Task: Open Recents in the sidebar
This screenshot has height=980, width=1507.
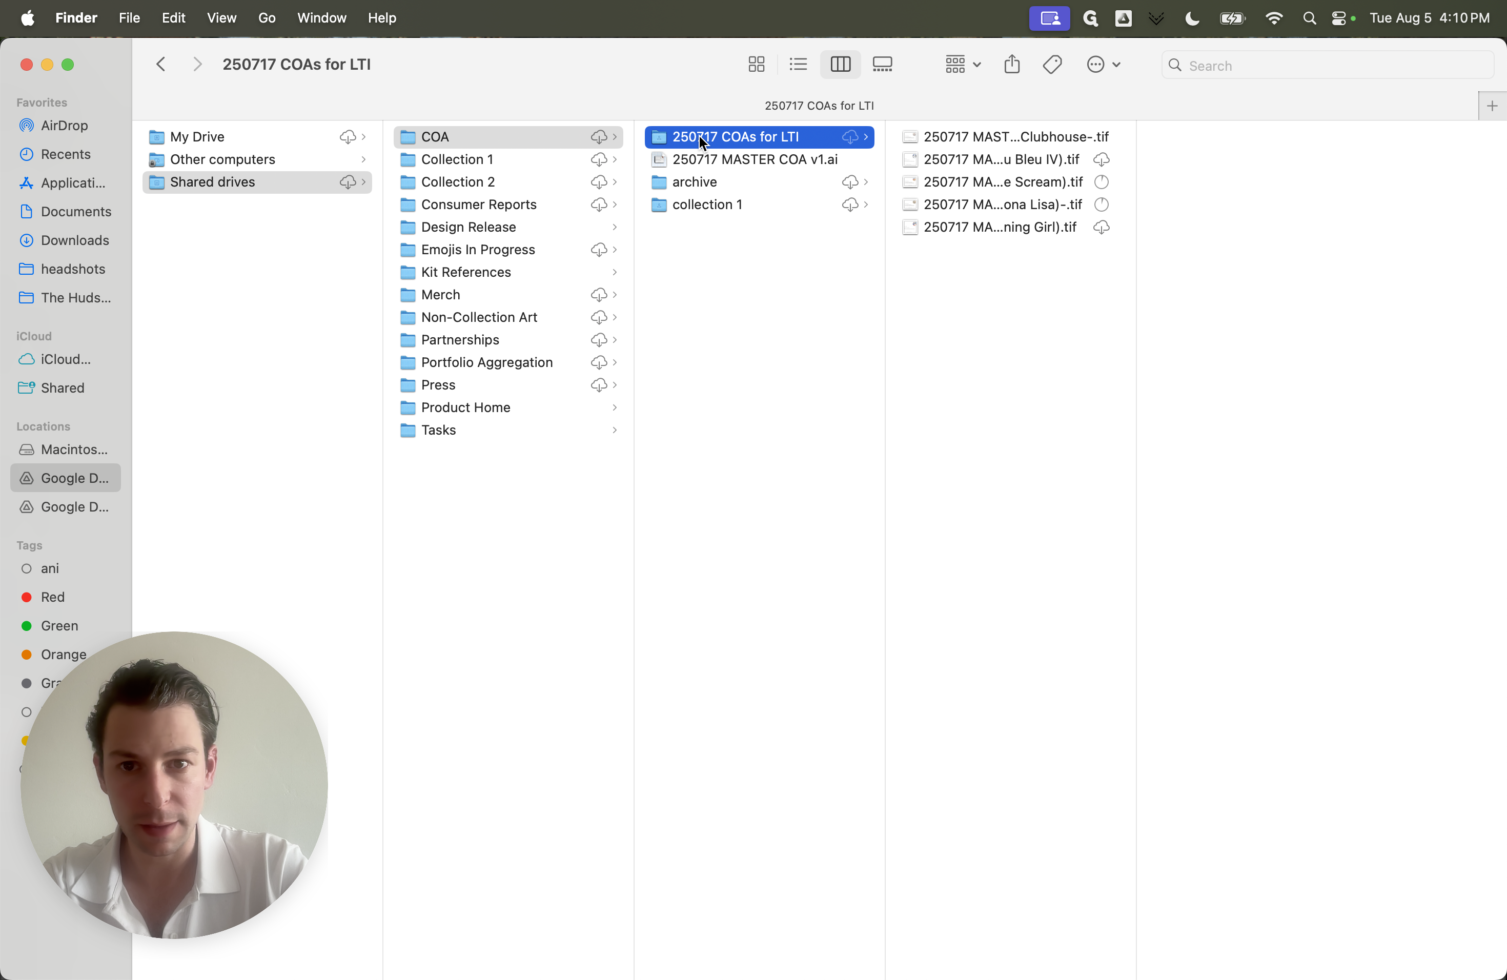Action: click(x=65, y=154)
